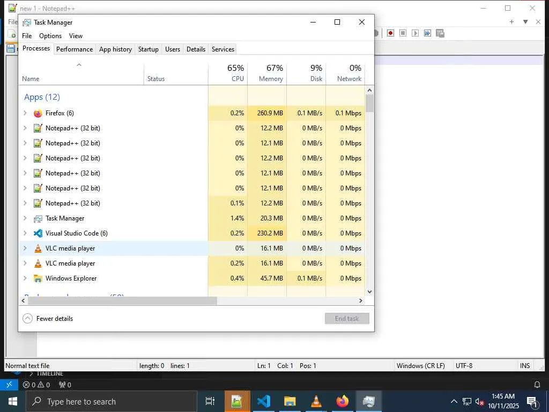Click the Windows Explorer folder icon in process list
The width and height of the screenshot is (549, 412).
pyautogui.click(x=38, y=278)
